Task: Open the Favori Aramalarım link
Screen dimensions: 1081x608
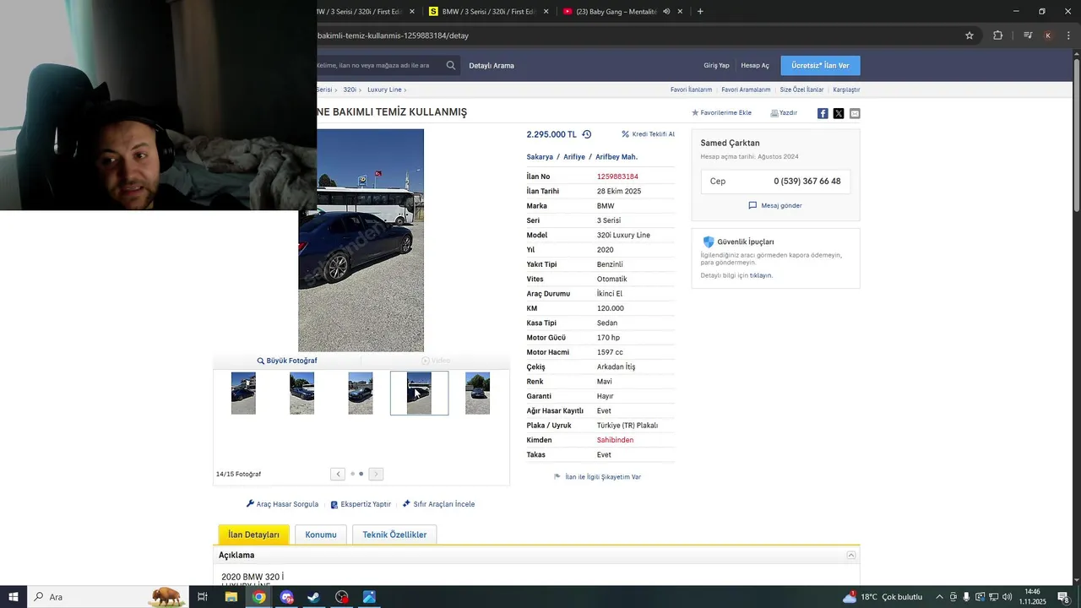Action: pyautogui.click(x=746, y=90)
